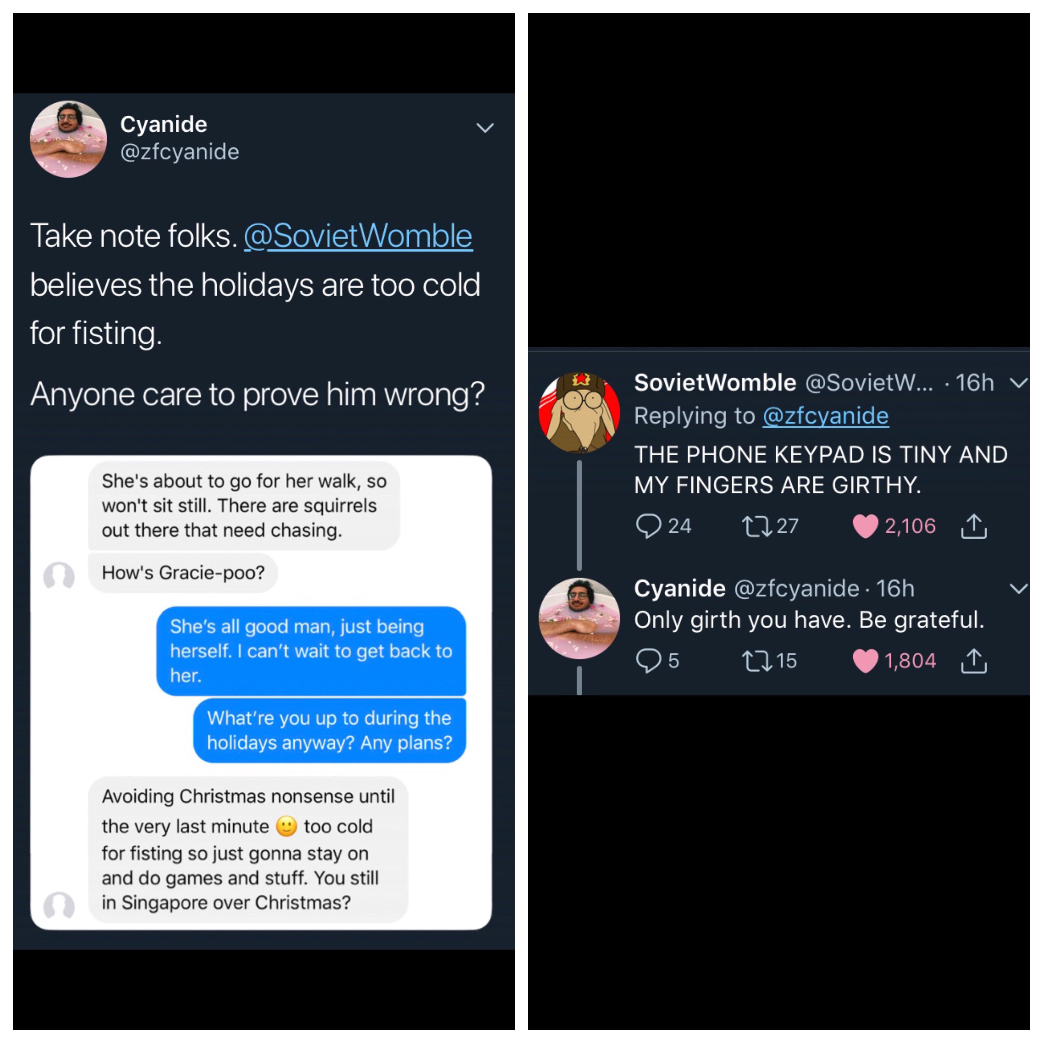Click the Cyanide display name in main tweet
1043x1043 pixels.
point(163,124)
